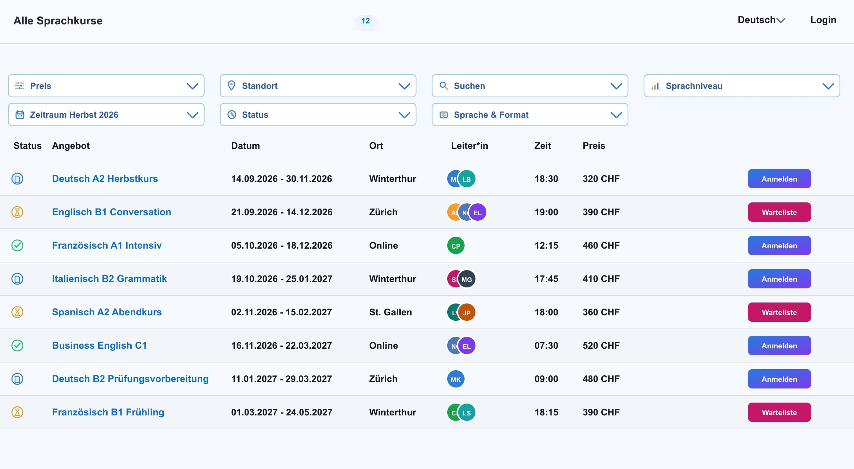Image resolution: width=854 pixels, height=469 pixels.
Task: Click the Datum column header
Action: click(x=245, y=146)
